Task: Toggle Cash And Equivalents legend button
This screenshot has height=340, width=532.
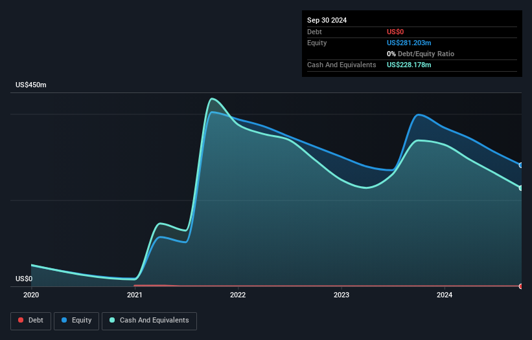Action: pos(149,321)
